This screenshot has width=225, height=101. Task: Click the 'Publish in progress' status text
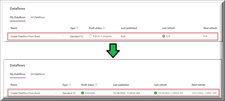click(102, 36)
